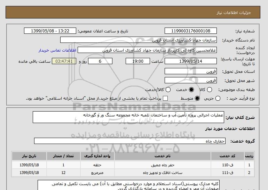Image resolution: width=268 pixels, height=190 pixels.
Task: Select the خدمت radio button
Action: [191, 90]
